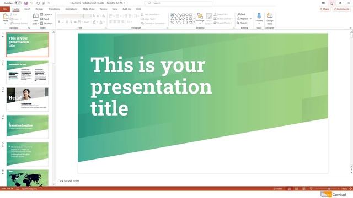
Task: Open the font color picker
Action: (x=101, y=22)
